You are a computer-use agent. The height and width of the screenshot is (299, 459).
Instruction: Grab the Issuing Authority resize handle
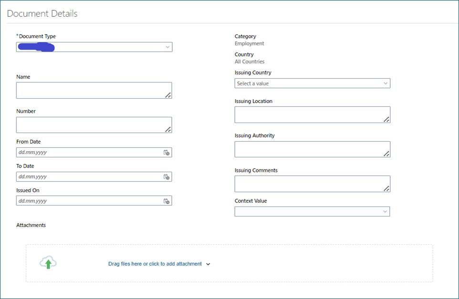[x=386, y=154]
